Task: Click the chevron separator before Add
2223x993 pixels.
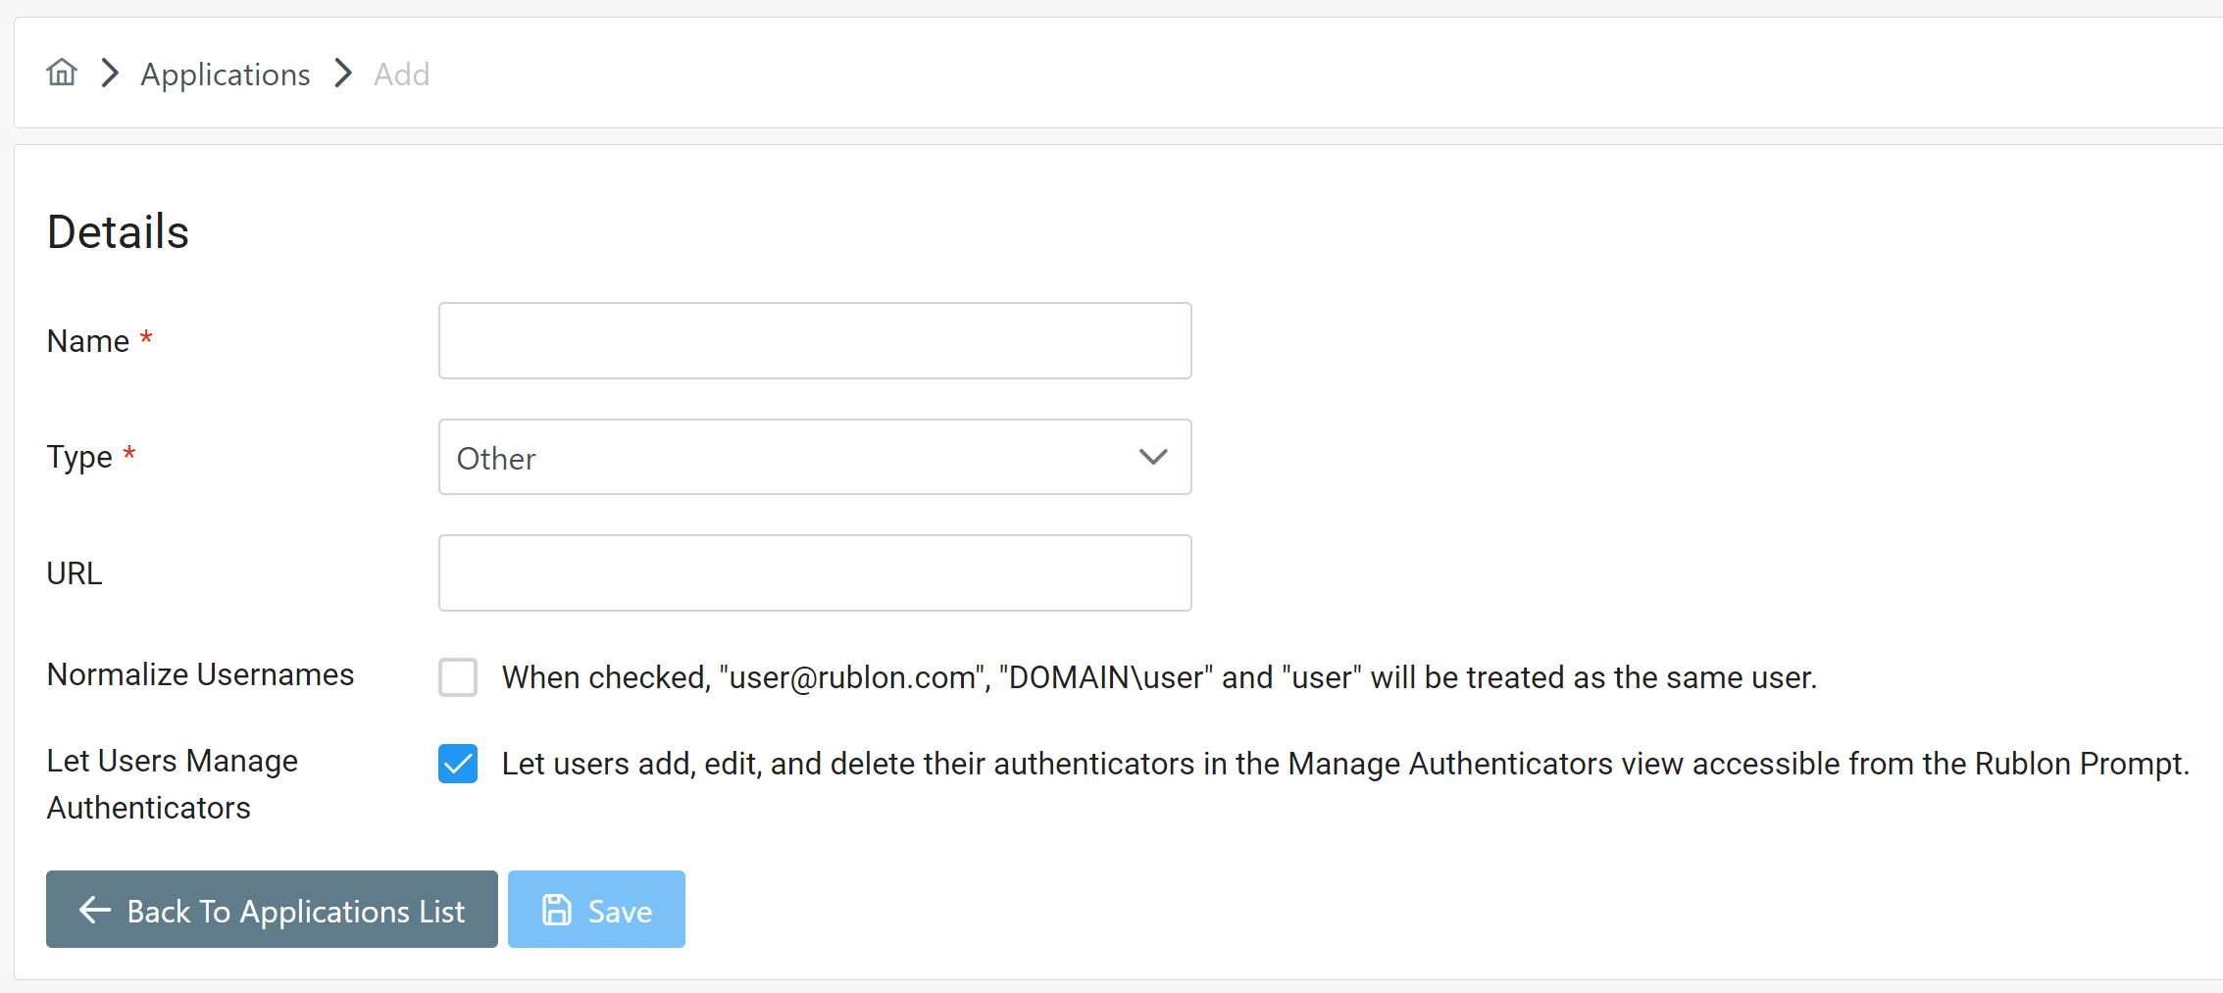Action: pos(343,73)
